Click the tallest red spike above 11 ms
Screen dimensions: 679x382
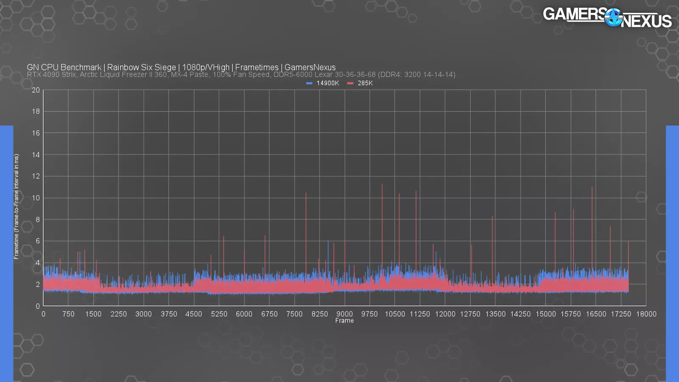[382, 185]
